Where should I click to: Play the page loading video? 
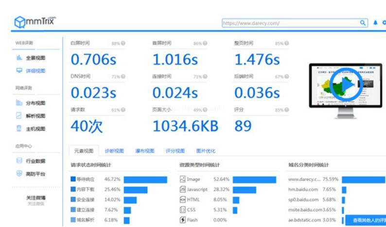point(347,85)
